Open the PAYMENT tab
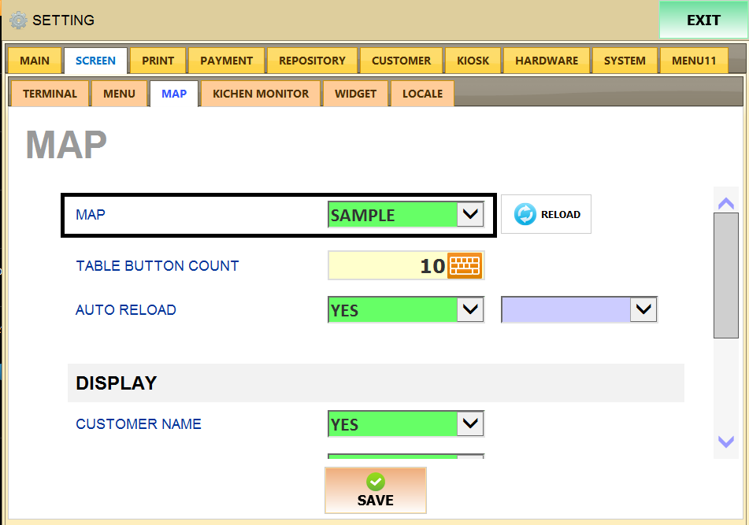 (226, 61)
